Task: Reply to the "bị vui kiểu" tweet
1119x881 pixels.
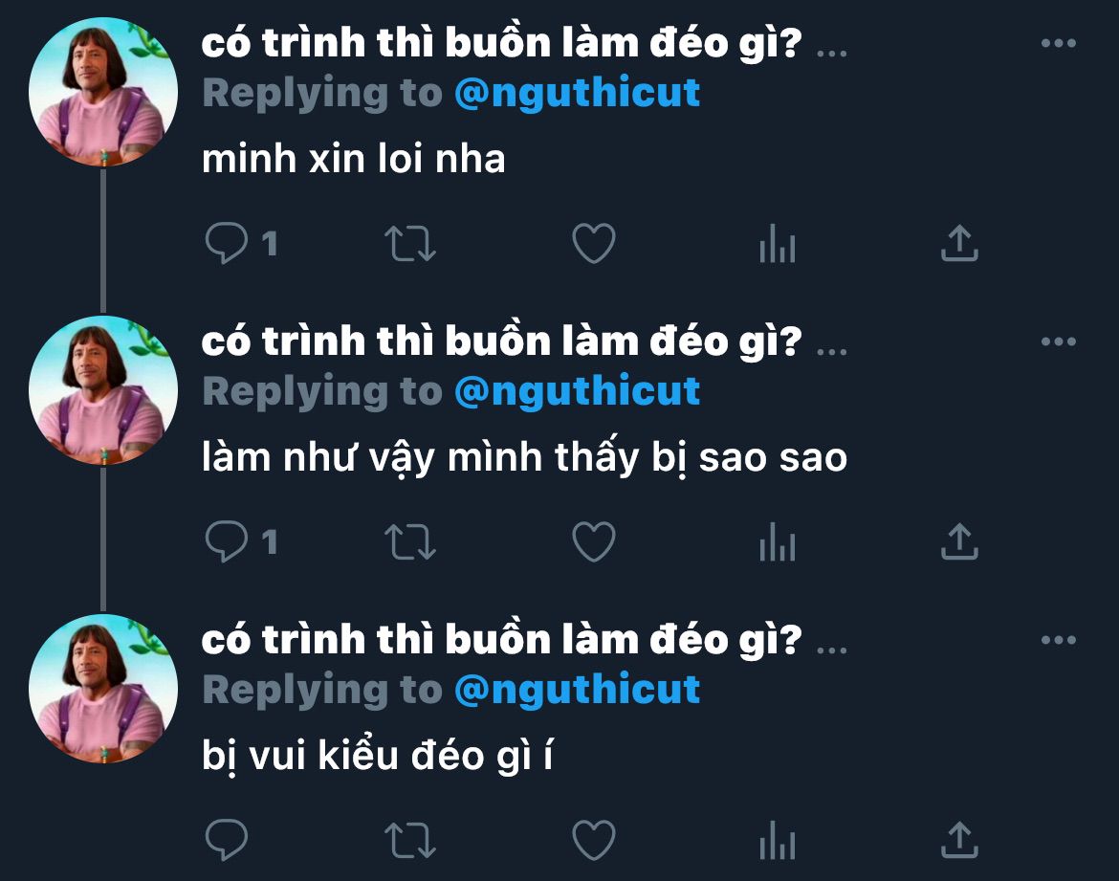Action: point(227,840)
